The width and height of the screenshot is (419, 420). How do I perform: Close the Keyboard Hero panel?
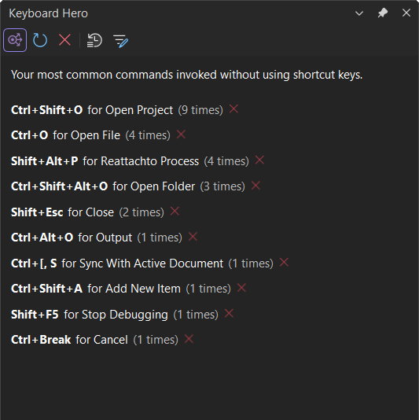click(406, 13)
